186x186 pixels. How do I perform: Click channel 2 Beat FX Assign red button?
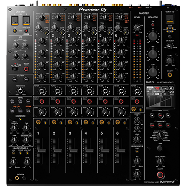click(58, 101)
